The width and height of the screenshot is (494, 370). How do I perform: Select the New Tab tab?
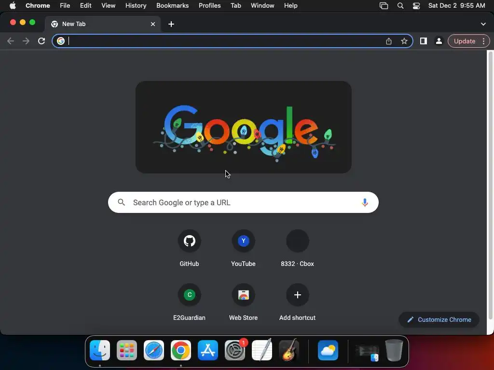pos(102,24)
